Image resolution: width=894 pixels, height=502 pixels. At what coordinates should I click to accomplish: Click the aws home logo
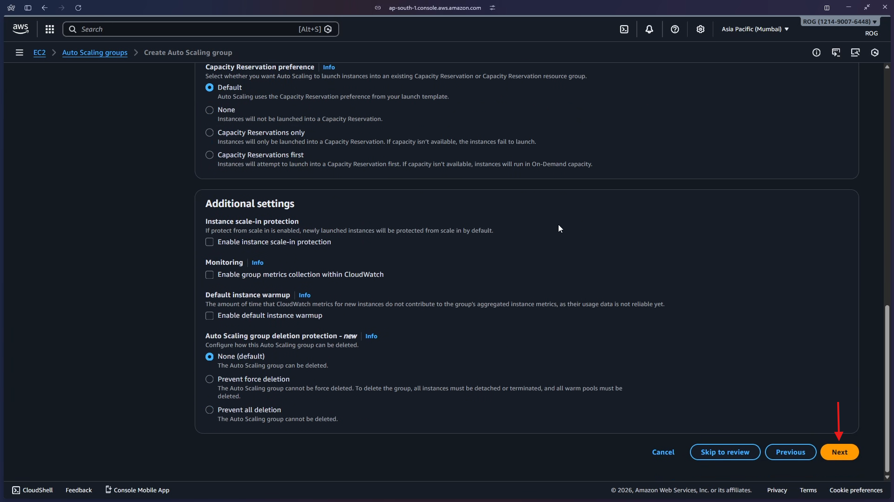[x=20, y=28]
